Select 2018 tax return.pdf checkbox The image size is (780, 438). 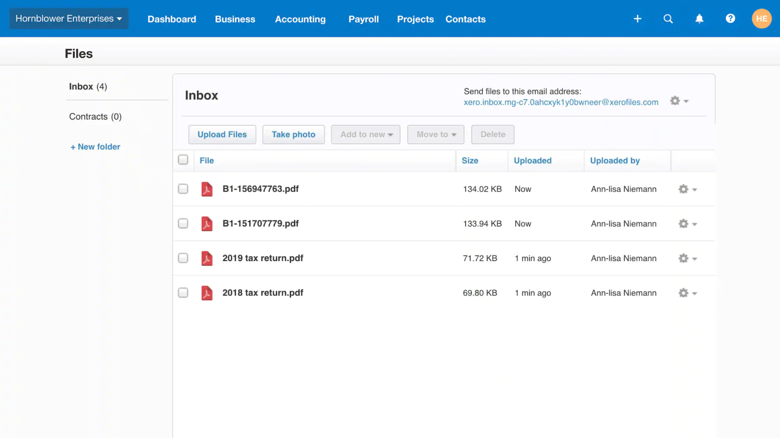point(183,293)
